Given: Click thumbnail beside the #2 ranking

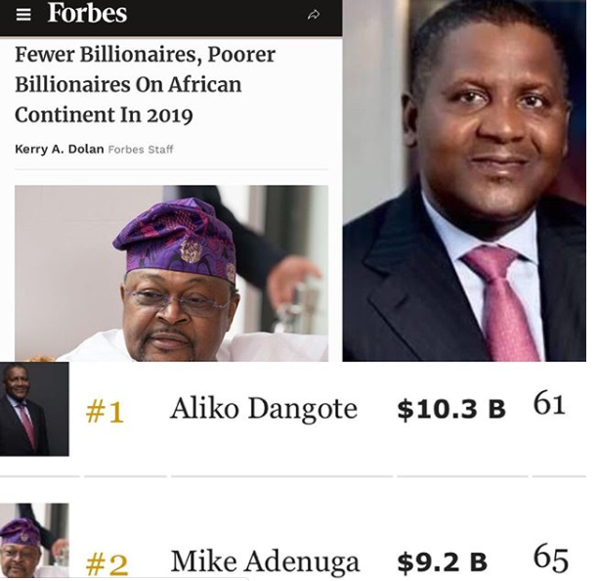Looking at the screenshot, I should (x=34, y=541).
